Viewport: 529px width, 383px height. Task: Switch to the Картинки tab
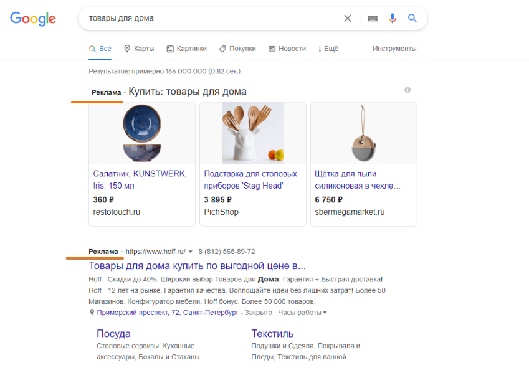click(x=186, y=49)
